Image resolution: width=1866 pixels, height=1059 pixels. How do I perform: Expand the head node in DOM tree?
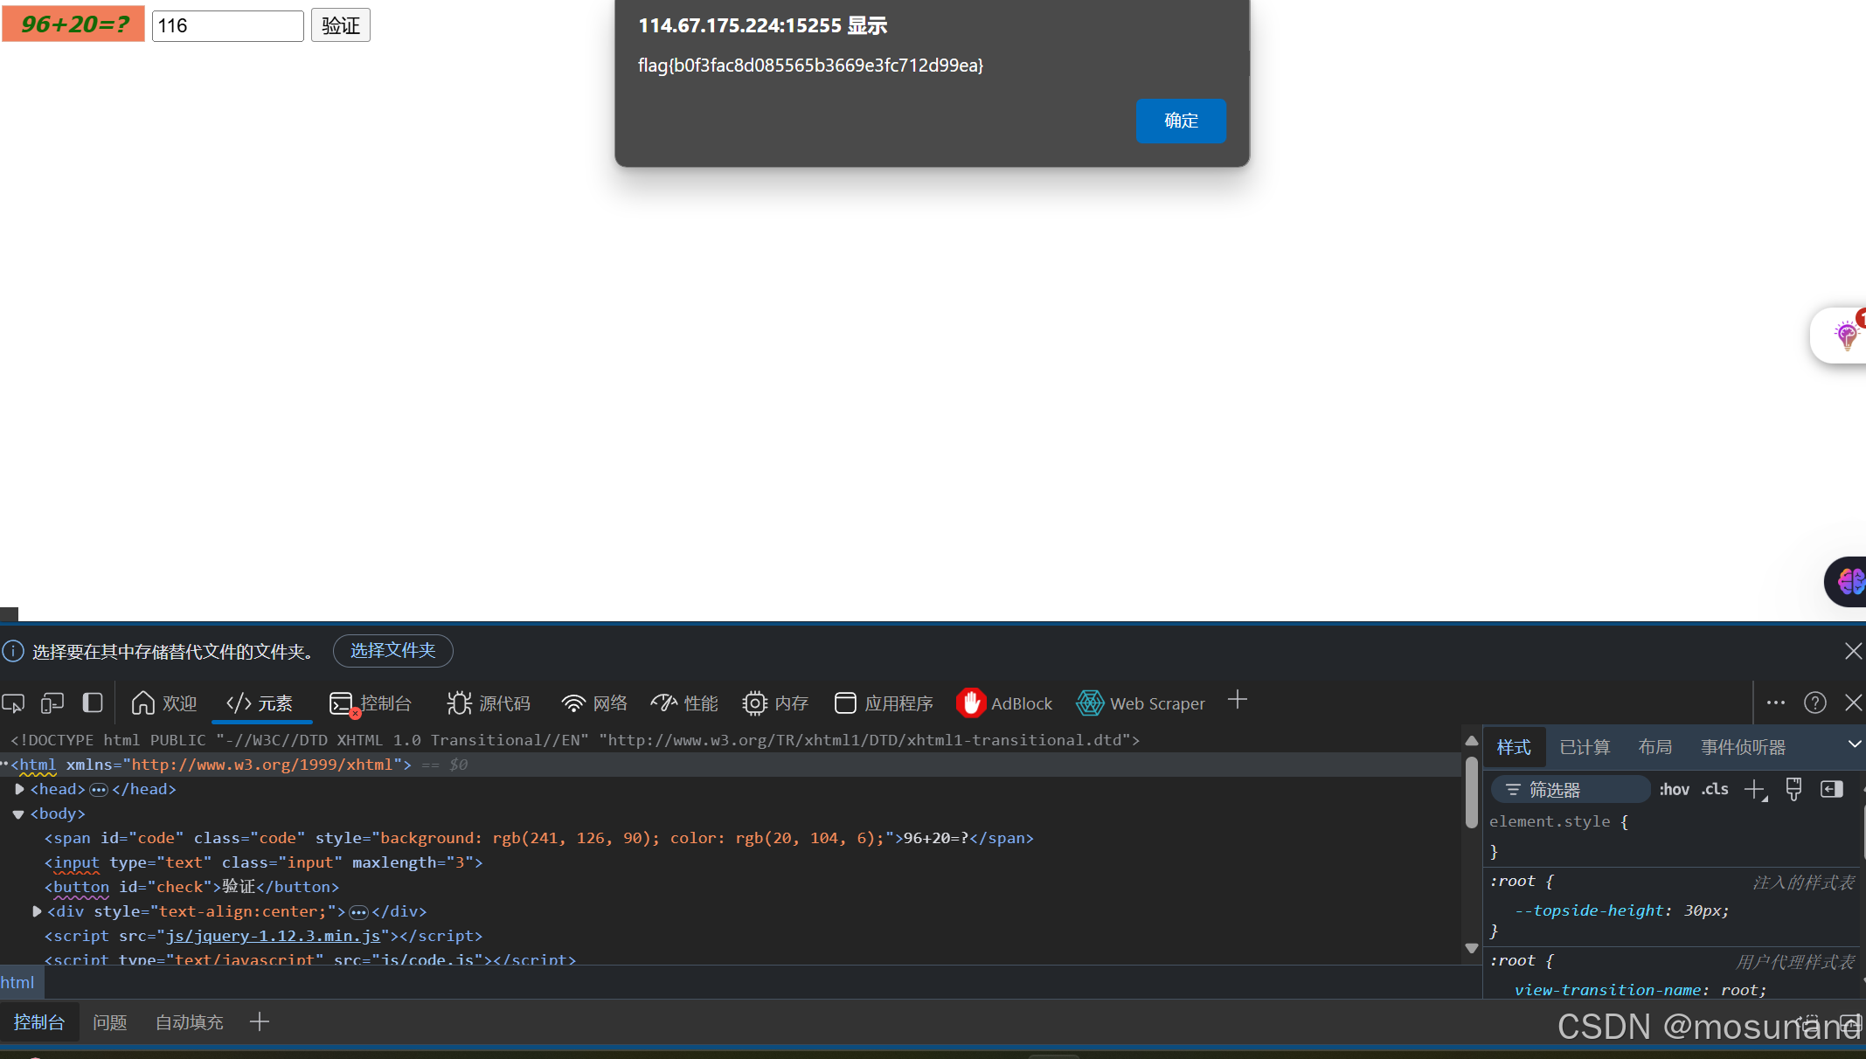click(x=19, y=789)
